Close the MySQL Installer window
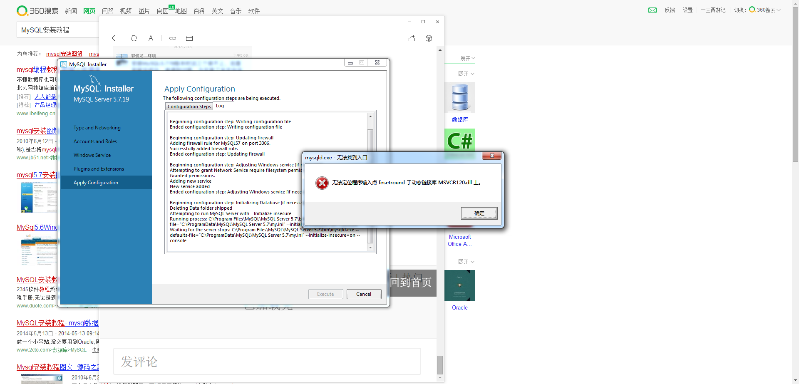This screenshot has width=799, height=384. pos(377,63)
